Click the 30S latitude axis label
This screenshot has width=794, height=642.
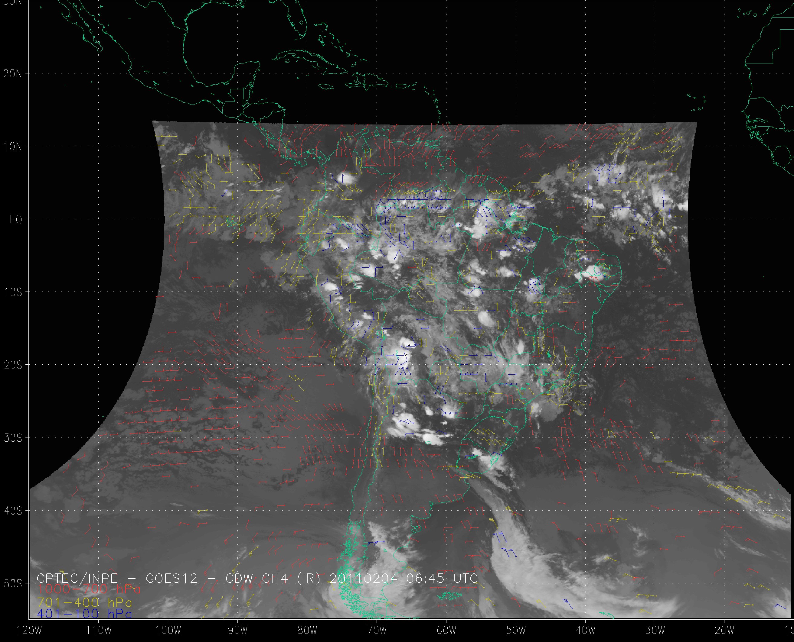(x=13, y=438)
